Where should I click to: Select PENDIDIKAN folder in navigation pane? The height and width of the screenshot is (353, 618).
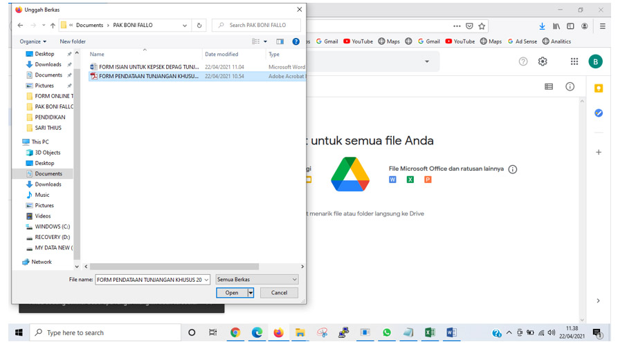50,117
